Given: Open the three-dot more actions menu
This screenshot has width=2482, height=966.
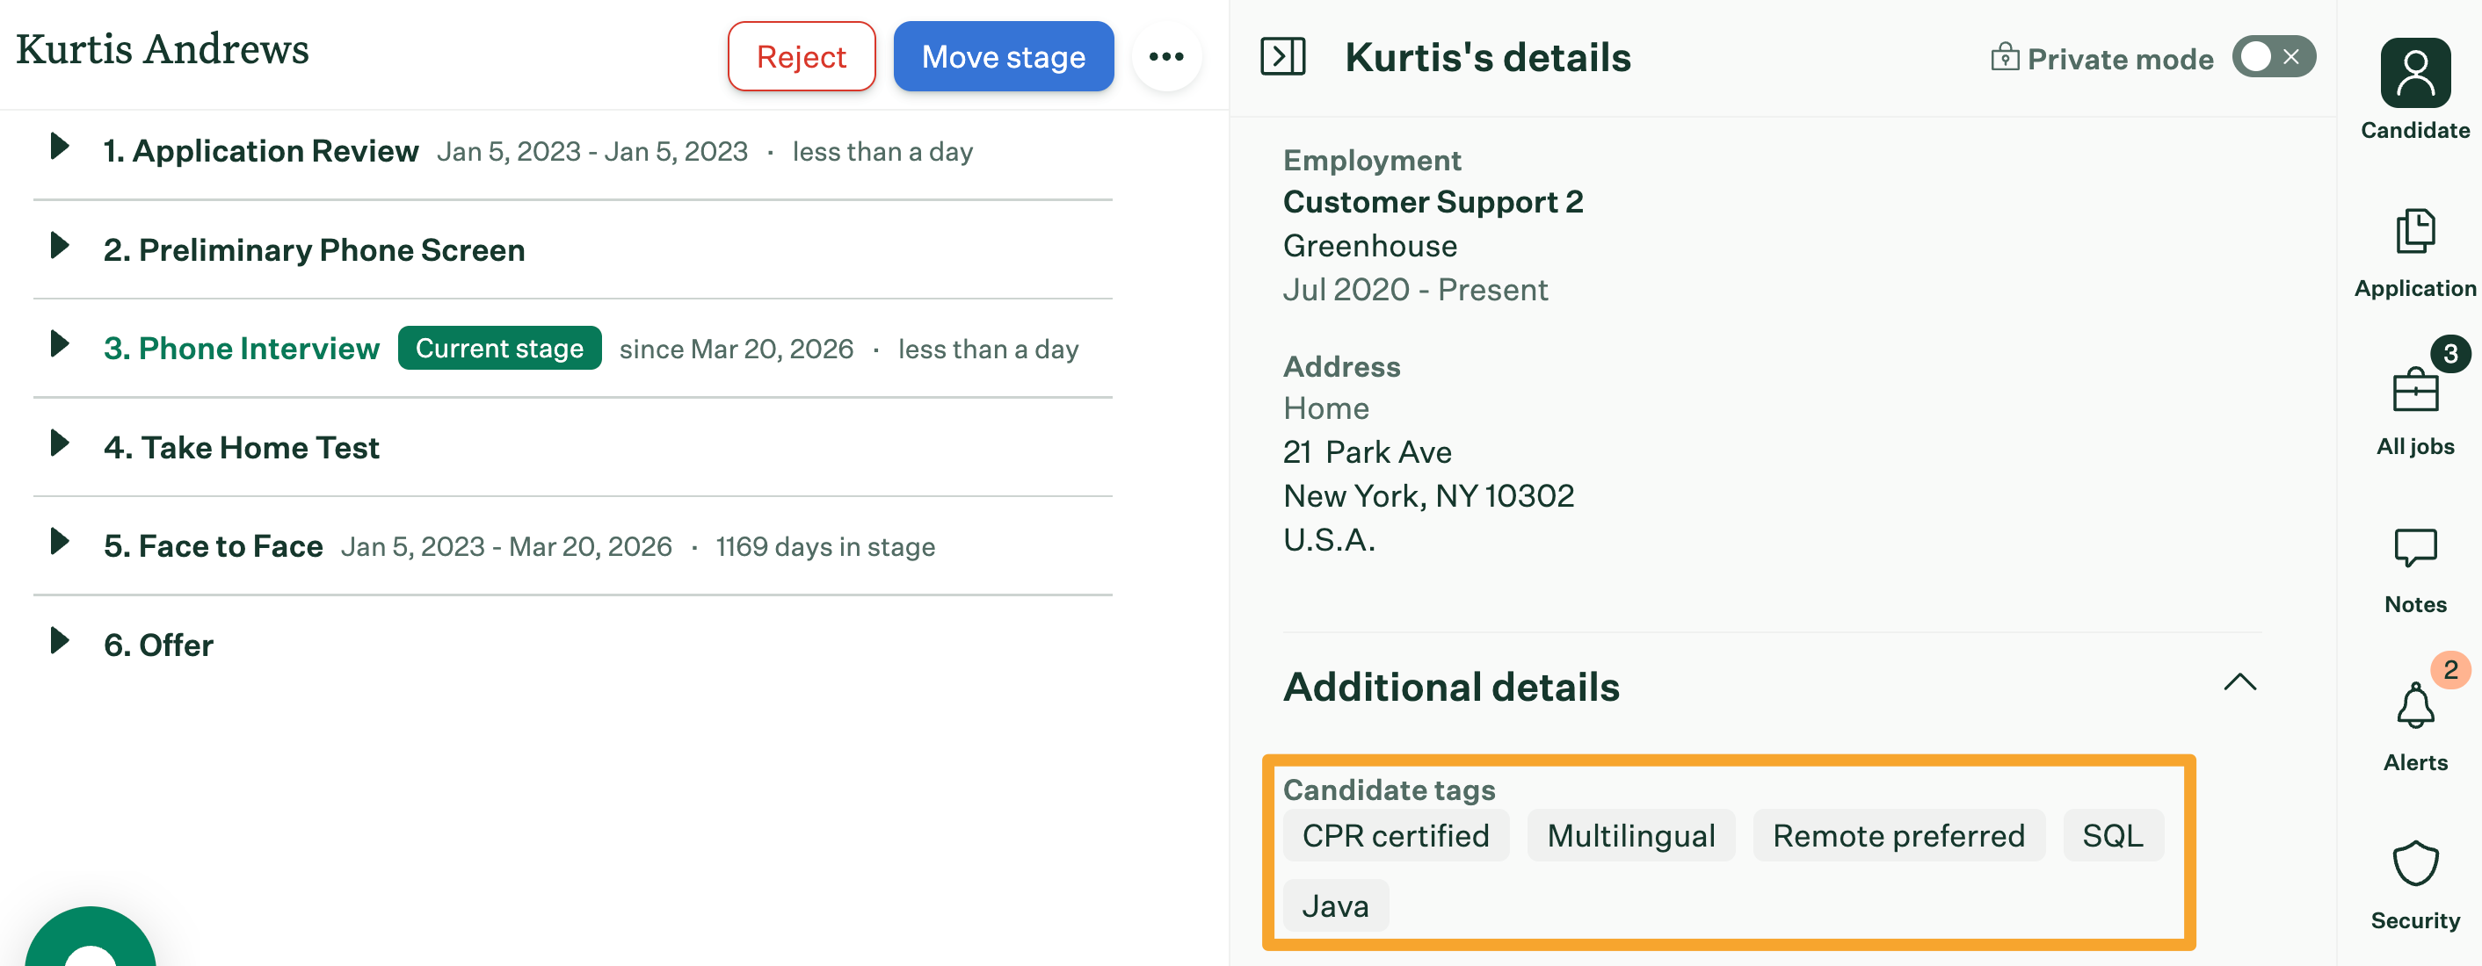Looking at the screenshot, I should click(1165, 57).
